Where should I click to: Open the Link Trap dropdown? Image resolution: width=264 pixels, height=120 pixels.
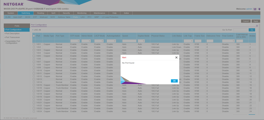[188, 41]
